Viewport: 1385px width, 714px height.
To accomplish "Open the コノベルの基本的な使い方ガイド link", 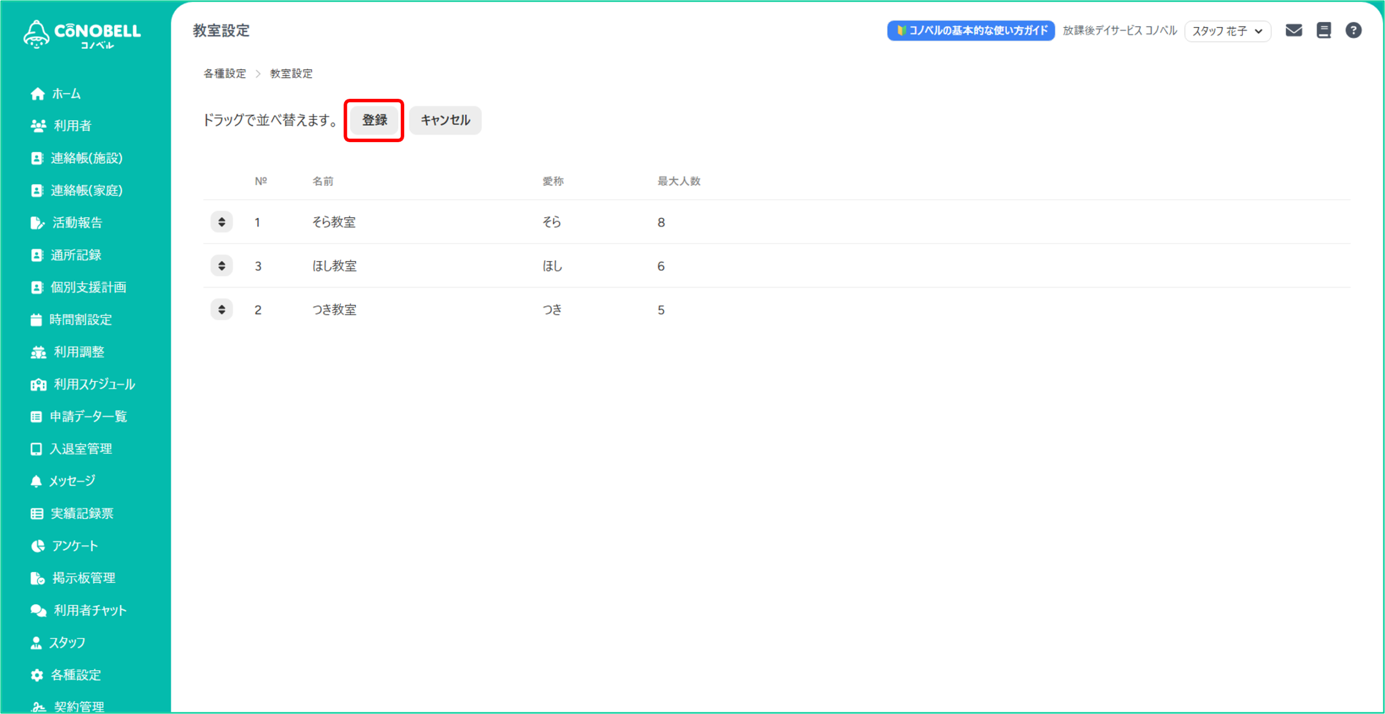I will point(971,31).
